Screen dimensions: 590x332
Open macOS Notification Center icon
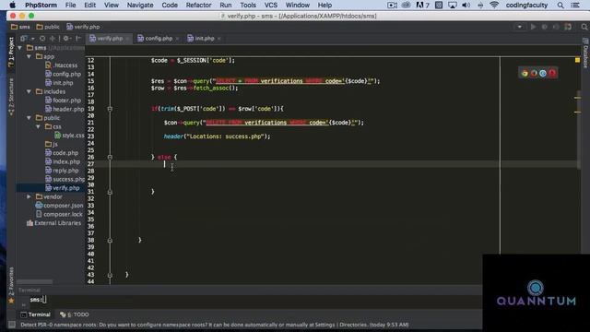coord(575,6)
